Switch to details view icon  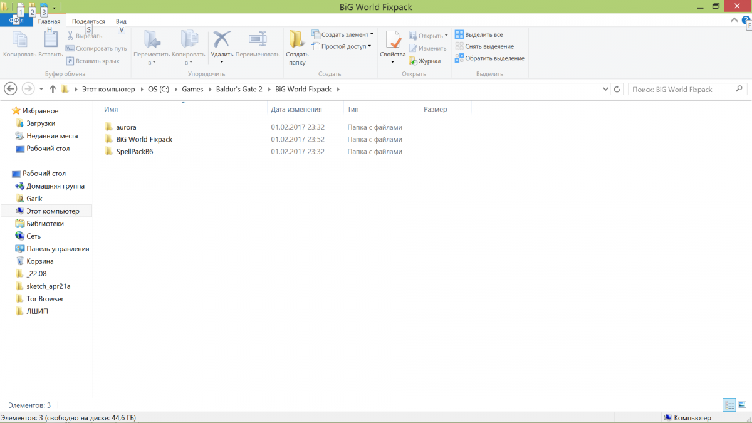tap(729, 405)
